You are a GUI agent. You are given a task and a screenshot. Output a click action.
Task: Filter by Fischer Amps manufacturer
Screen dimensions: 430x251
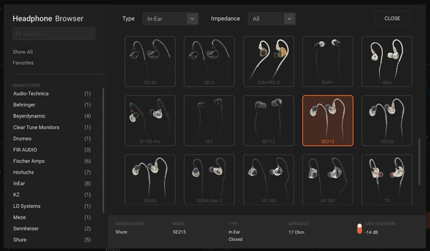pos(52,161)
